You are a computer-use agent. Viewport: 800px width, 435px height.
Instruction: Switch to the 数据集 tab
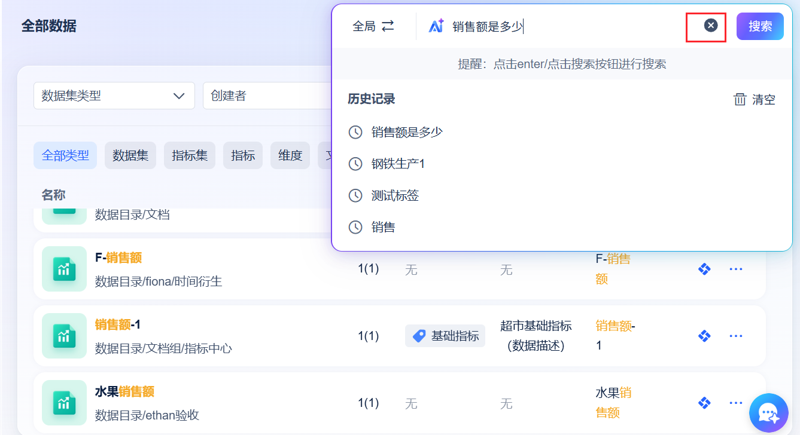tap(130, 155)
